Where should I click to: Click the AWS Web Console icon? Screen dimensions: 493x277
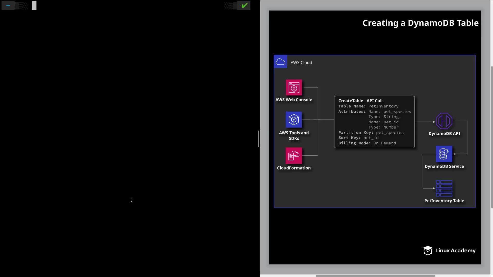pos(294,88)
